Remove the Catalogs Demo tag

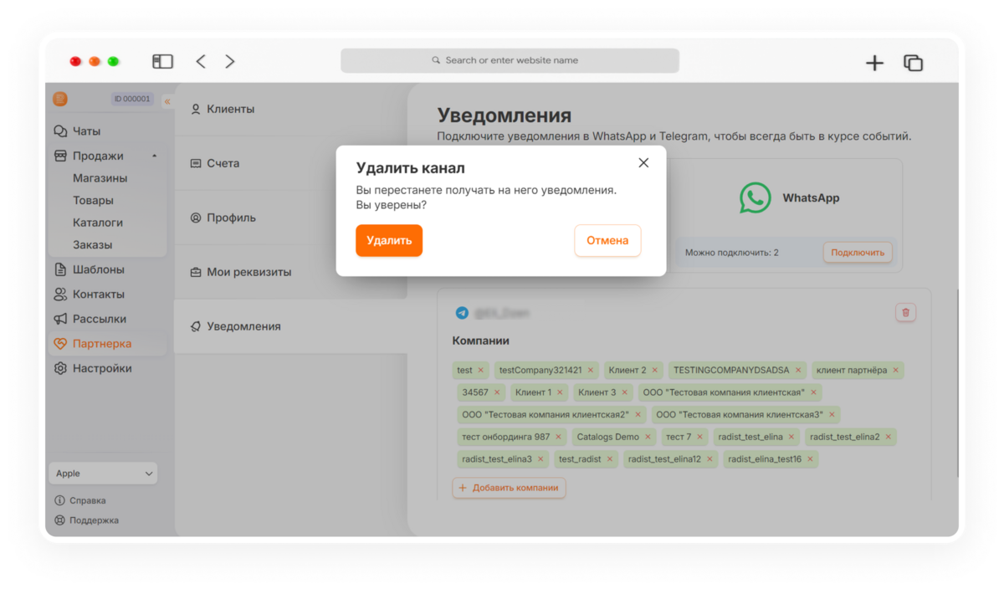(648, 437)
